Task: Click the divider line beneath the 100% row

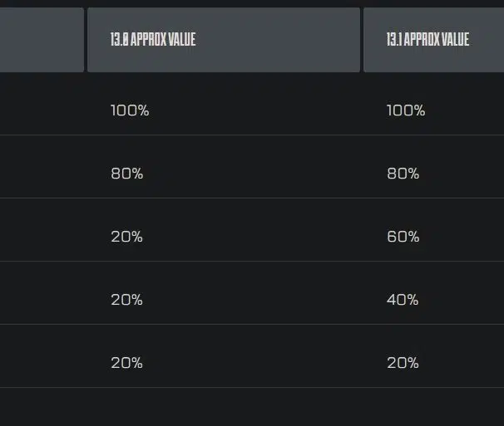Action: pos(252,135)
